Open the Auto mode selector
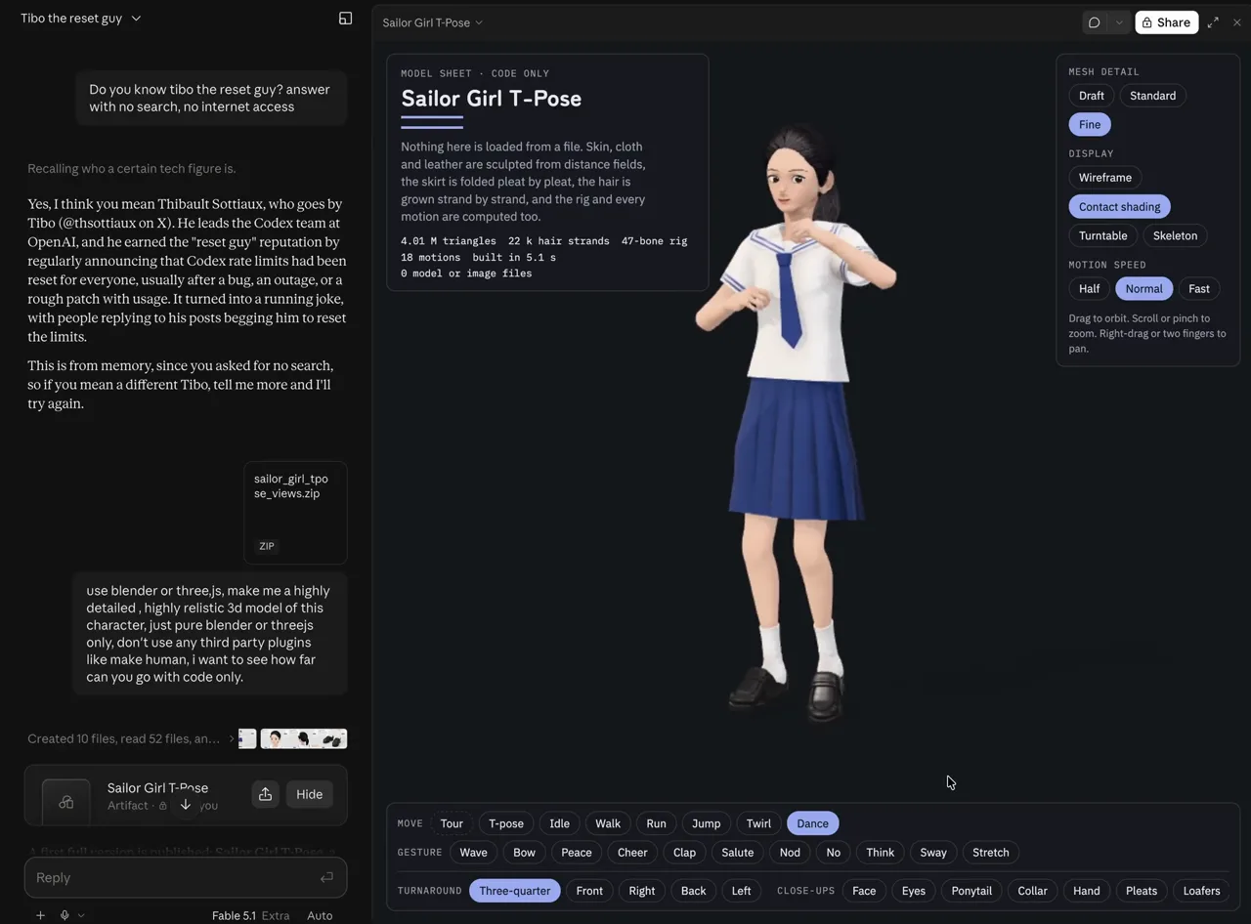 tap(320, 915)
